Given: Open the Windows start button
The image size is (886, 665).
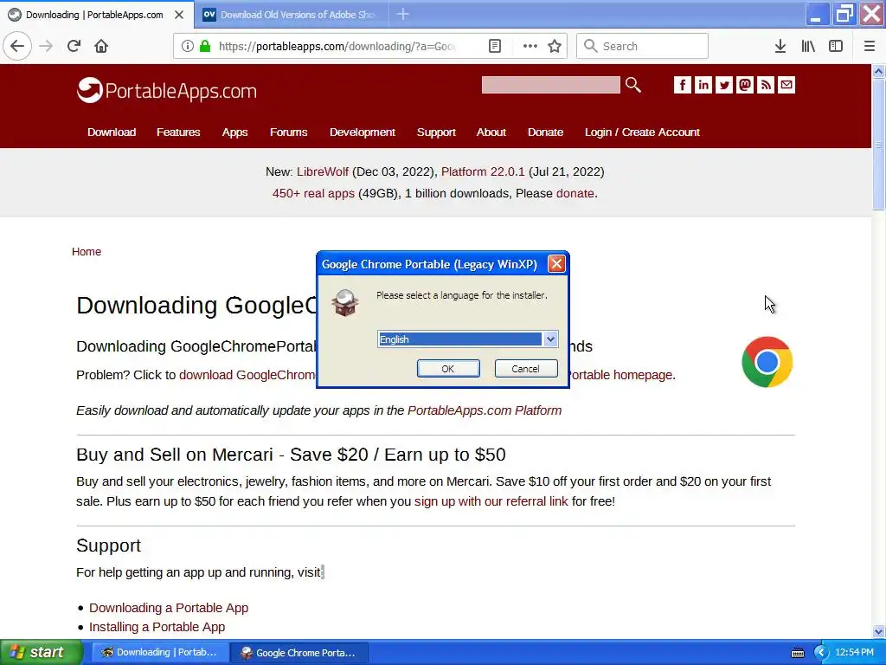Looking at the screenshot, I should [x=41, y=653].
